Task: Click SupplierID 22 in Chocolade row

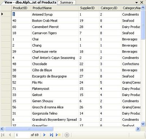Action: 89,64
